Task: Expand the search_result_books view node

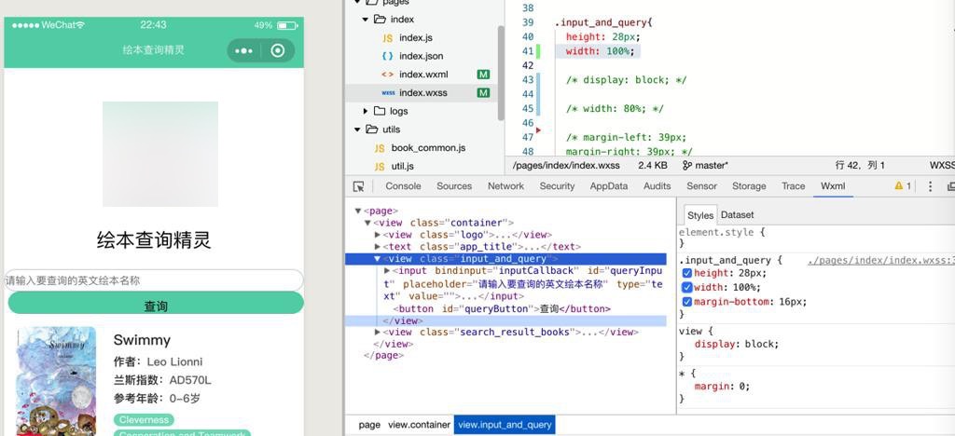Action: pos(378,333)
